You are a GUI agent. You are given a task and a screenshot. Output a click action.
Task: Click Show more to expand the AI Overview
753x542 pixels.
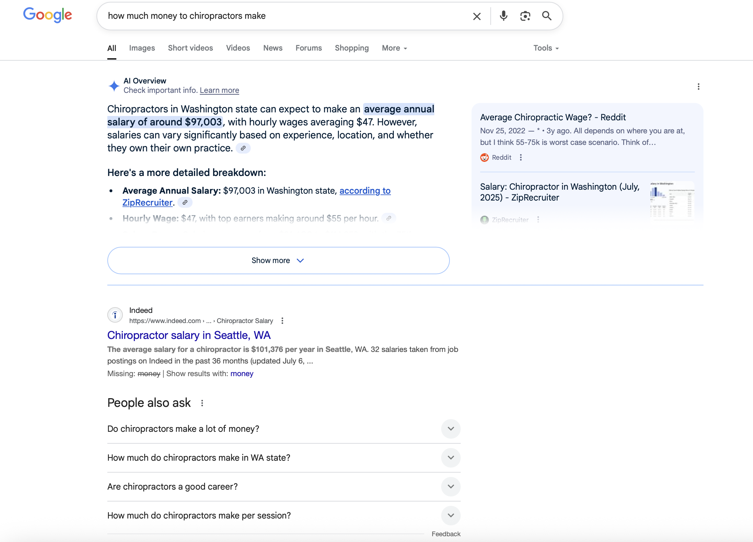point(278,260)
